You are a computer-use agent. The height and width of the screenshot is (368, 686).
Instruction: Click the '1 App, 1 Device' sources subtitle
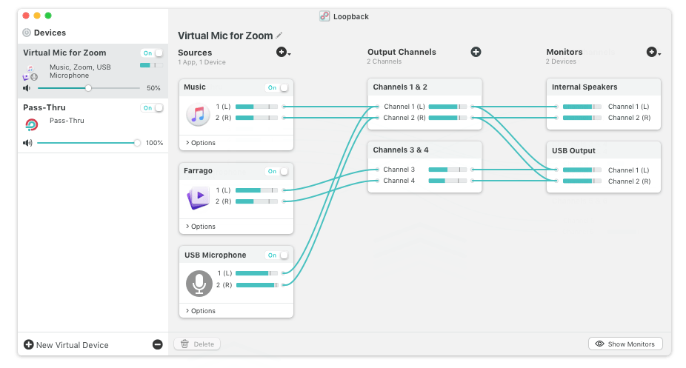click(202, 62)
